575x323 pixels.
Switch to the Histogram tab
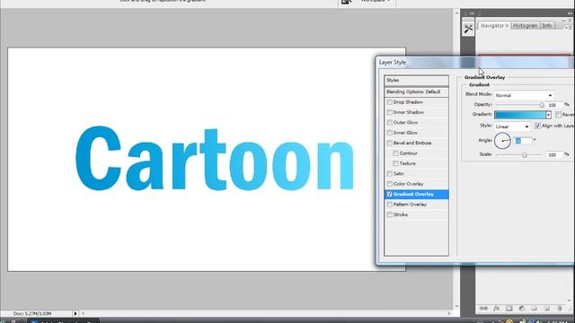[525, 26]
